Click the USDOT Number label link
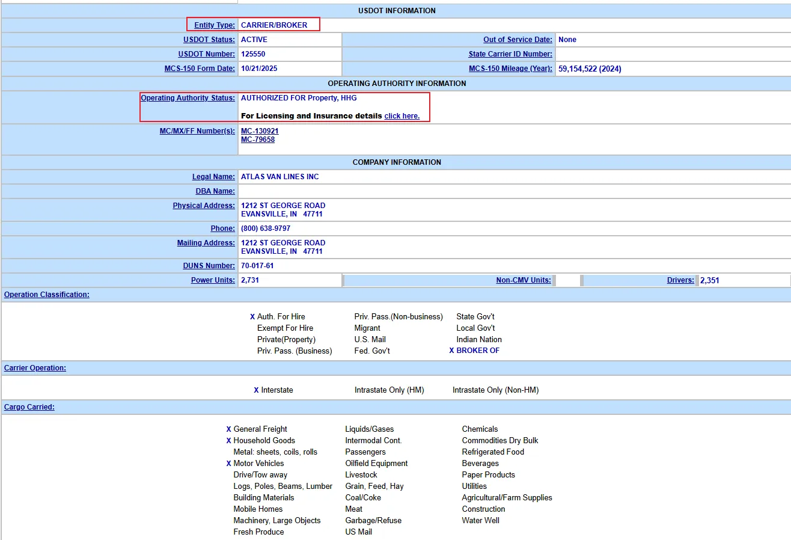The width and height of the screenshot is (791, 540). (206, 54)
